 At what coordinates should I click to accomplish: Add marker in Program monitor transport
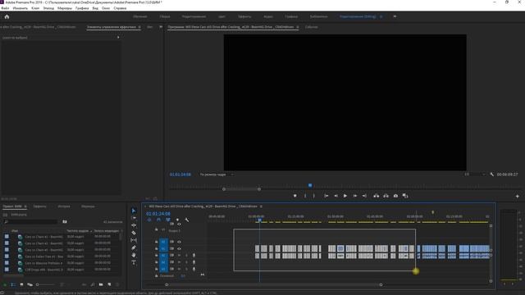(x=295, y=196)
